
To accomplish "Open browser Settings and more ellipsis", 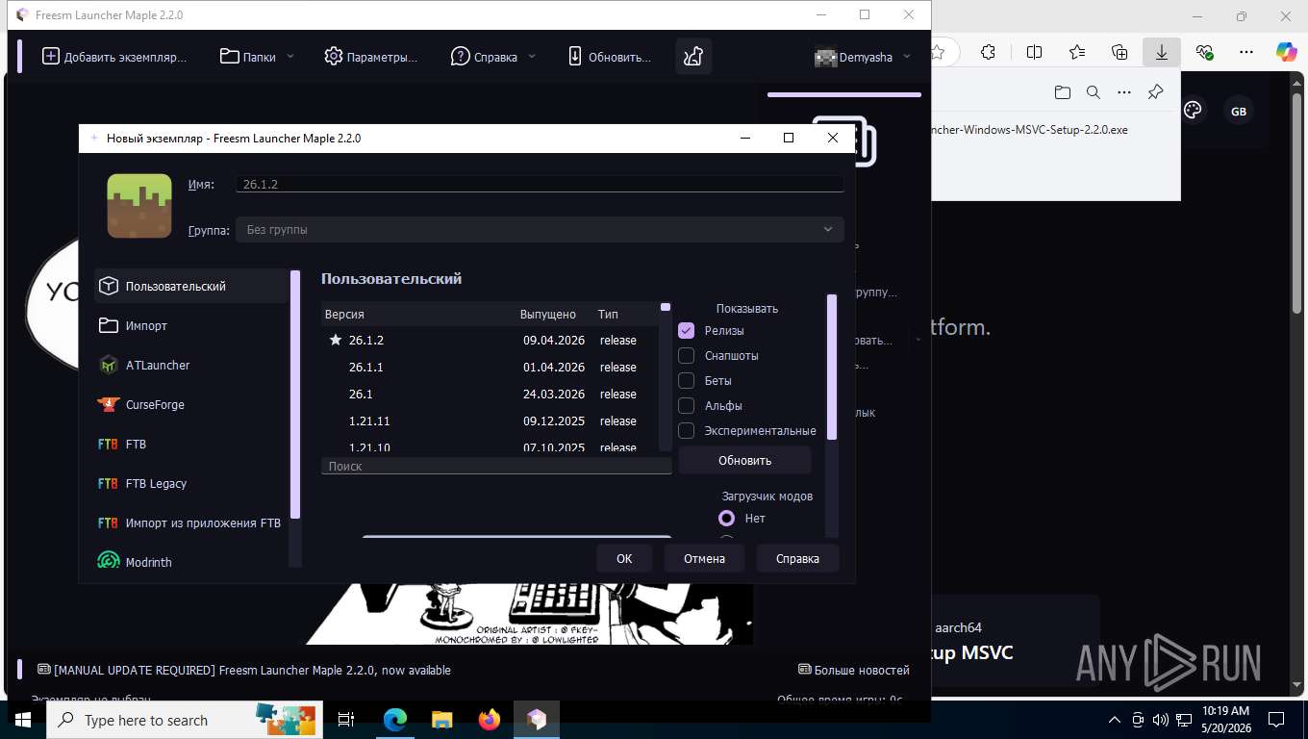I will pos(1246,52).
